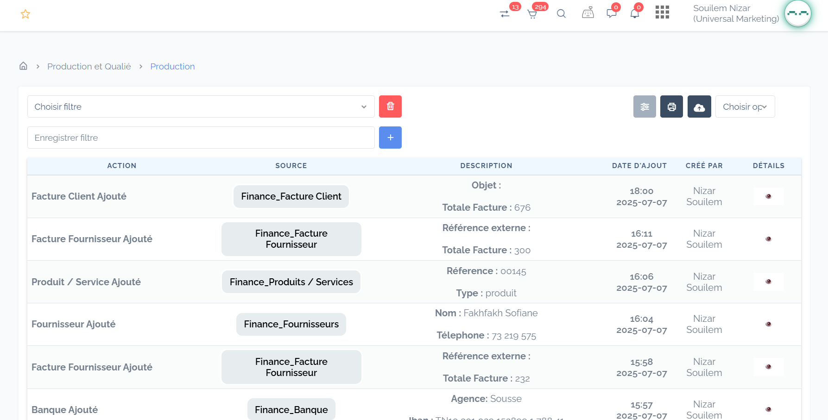
Task: Click the Finance_Facture Client source tag
Action: click(x=291, y=196)
